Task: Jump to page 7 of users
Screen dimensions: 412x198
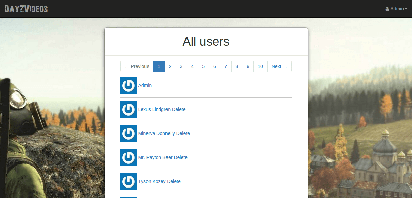Action: pyautogui.click(x=226, y=66)
